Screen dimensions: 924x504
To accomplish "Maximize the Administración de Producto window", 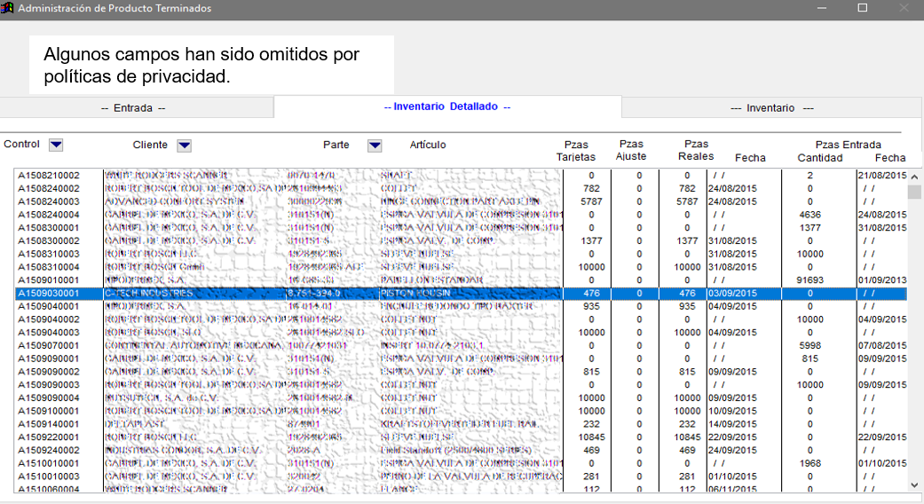I will (x=862, y=8).
